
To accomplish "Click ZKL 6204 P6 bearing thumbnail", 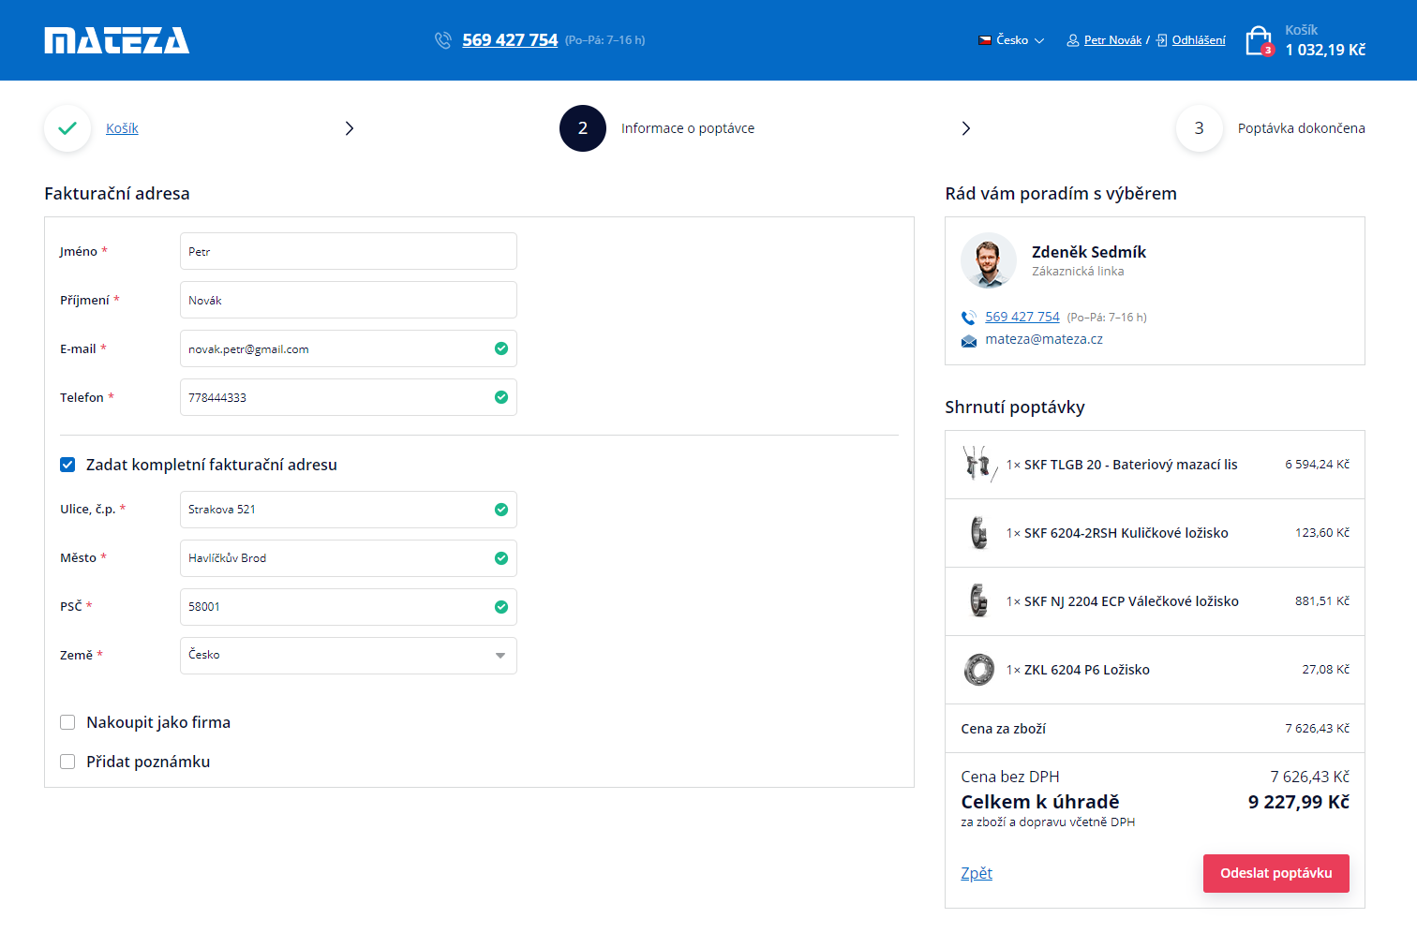I will pyautogui.click(x=979, y=670).
